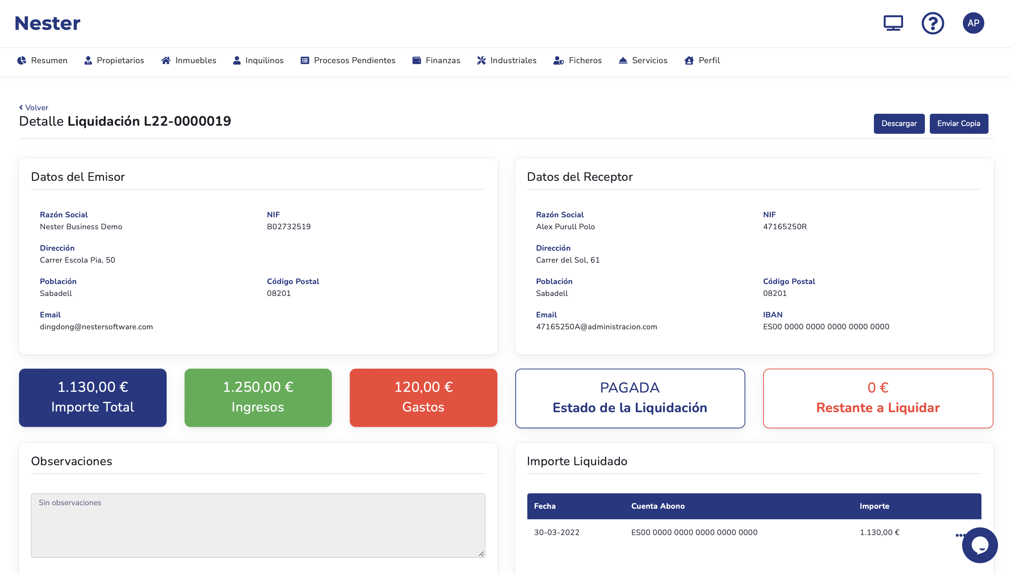Select the Servicios icon in the navigation
The height and width of the screenshot is (573, 1011).
[623, 60]
